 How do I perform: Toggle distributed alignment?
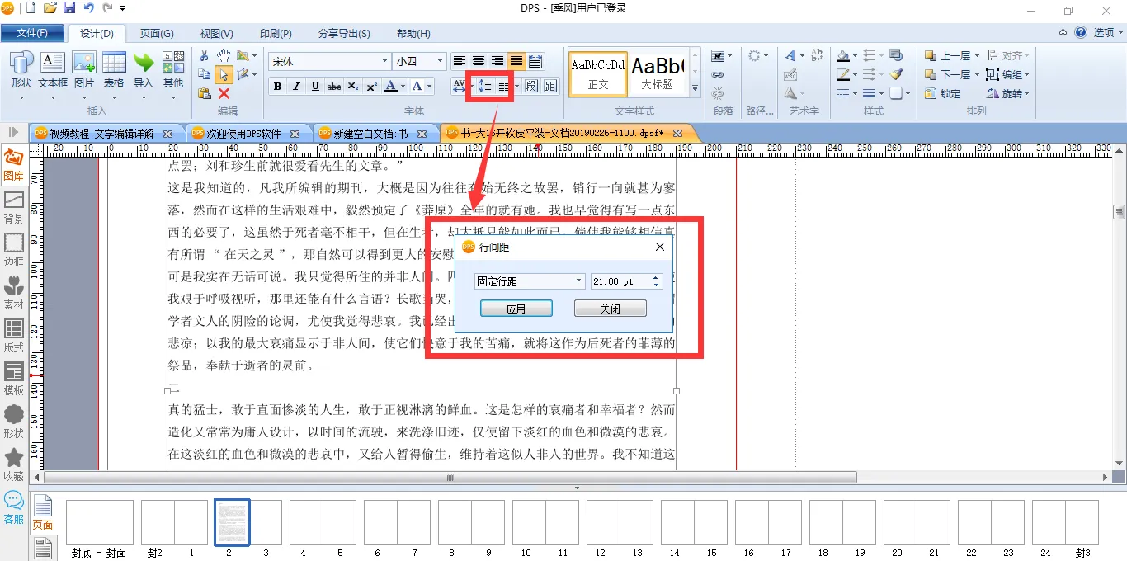click(535, 61)
